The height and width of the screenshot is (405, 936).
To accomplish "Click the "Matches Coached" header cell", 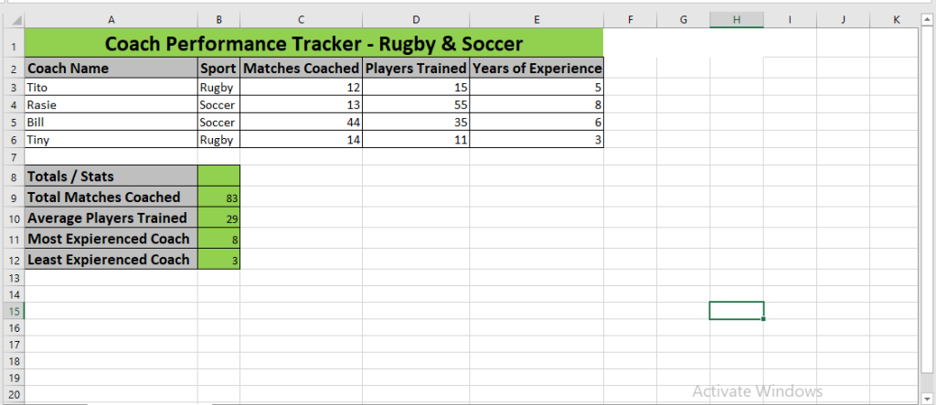I will 301,68.
